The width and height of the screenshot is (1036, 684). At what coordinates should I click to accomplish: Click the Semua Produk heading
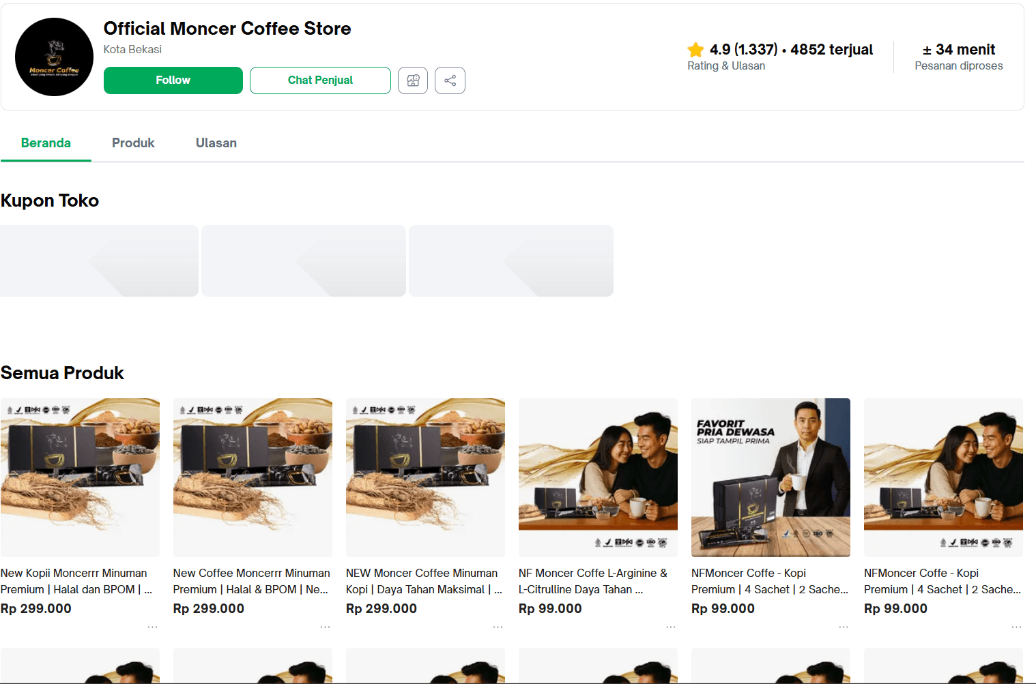point(62,373)
